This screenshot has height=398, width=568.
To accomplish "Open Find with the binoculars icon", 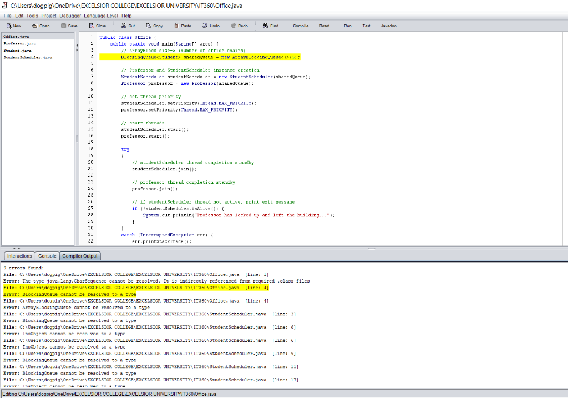I will pos(271,25).
